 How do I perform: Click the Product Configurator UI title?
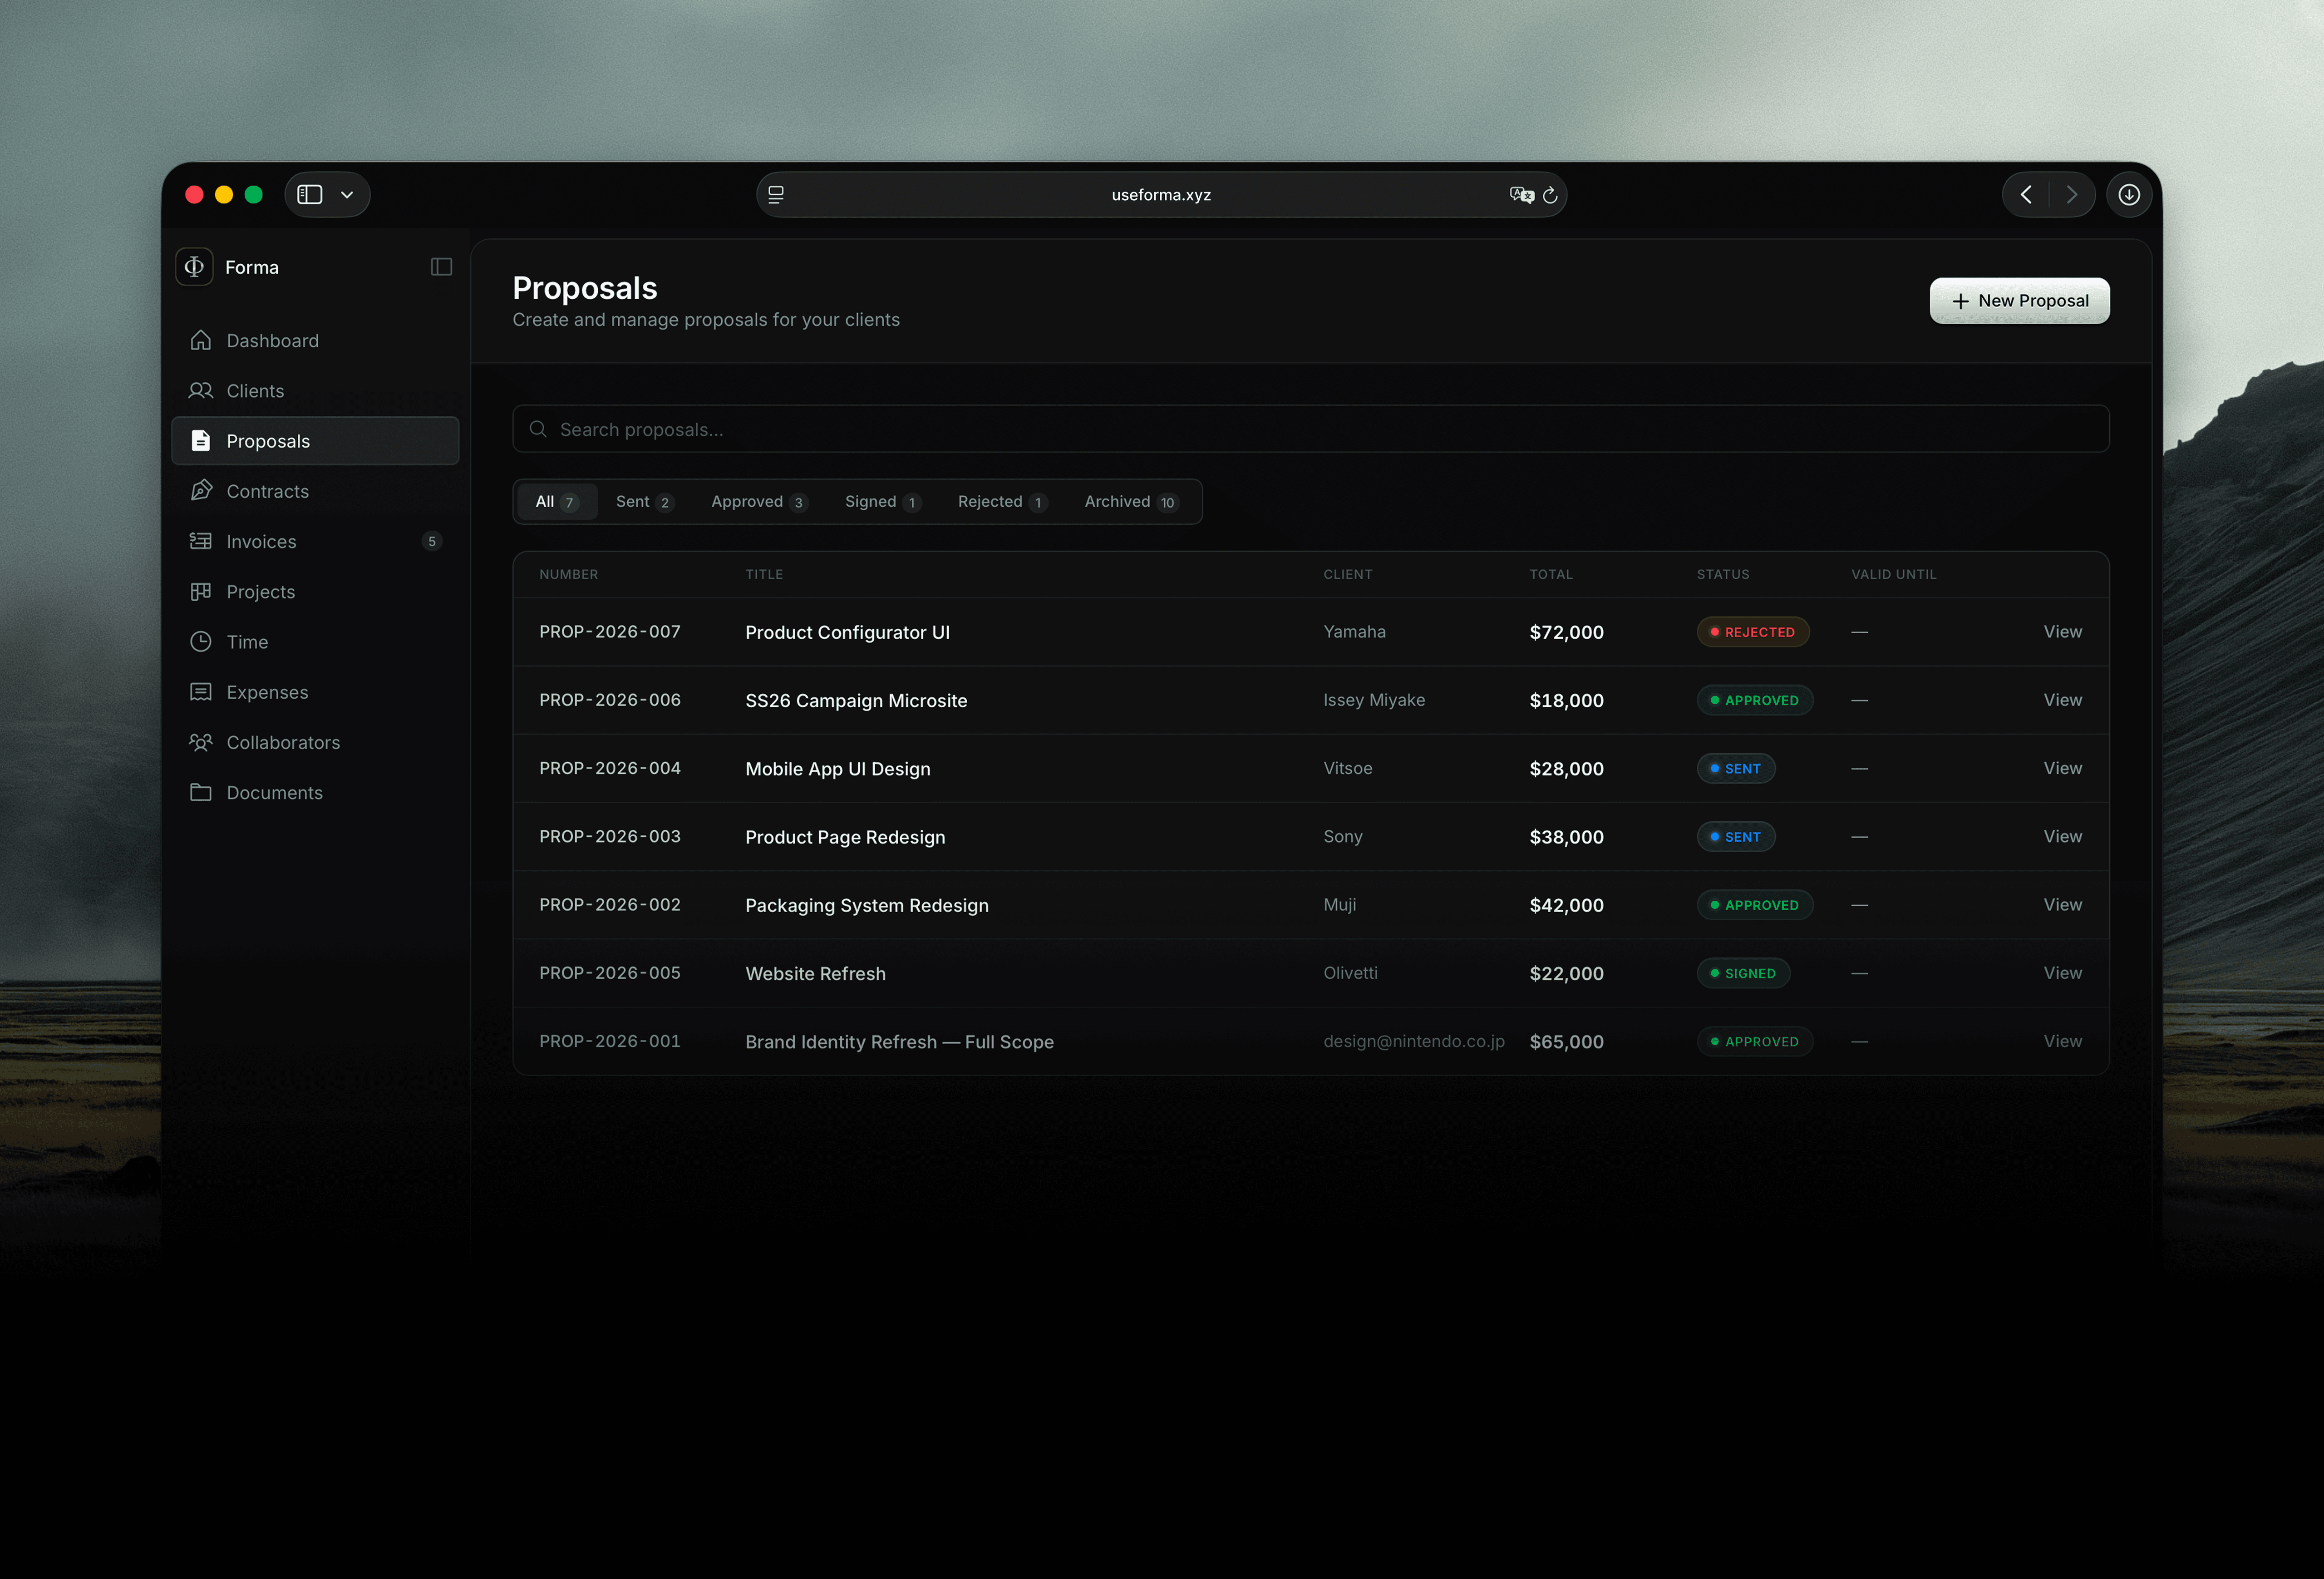847,632
